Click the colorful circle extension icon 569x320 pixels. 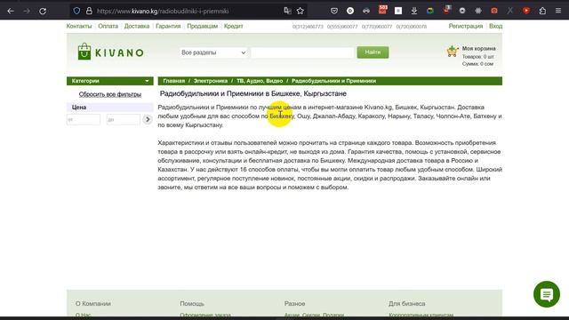(x=430, y=11)
